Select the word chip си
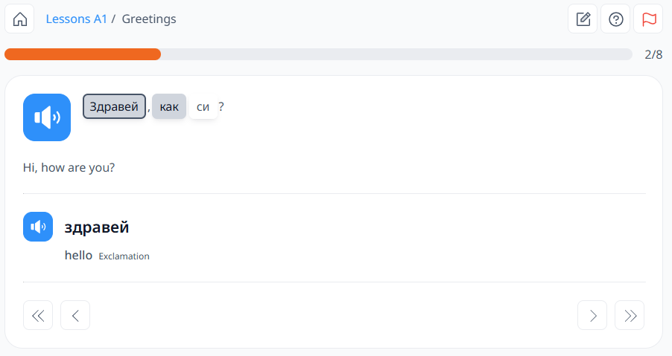The image size is (672, 356). 203,106
